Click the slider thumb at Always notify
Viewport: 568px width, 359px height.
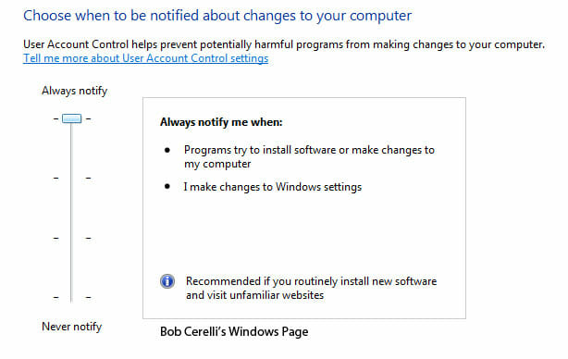(72, 118)
